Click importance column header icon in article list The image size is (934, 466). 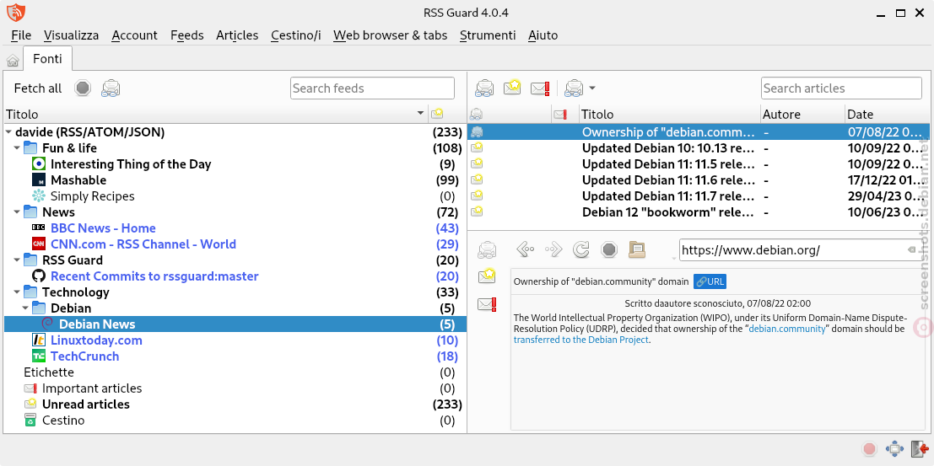[x=560, y=115]
